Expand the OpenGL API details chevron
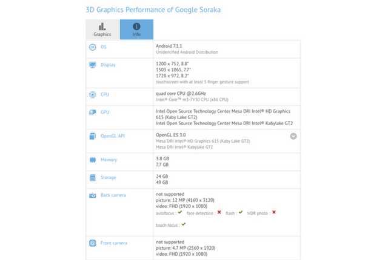This screenshot has width=371, height=260. (x=293, y=136)
